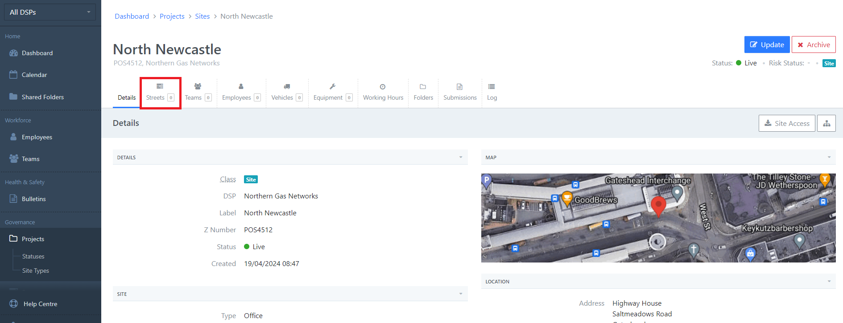Image resolution: width=843 pixels, height=323 pixels.
Task: Go to Sites breadcrumb link
Action: tap(202, 16)
